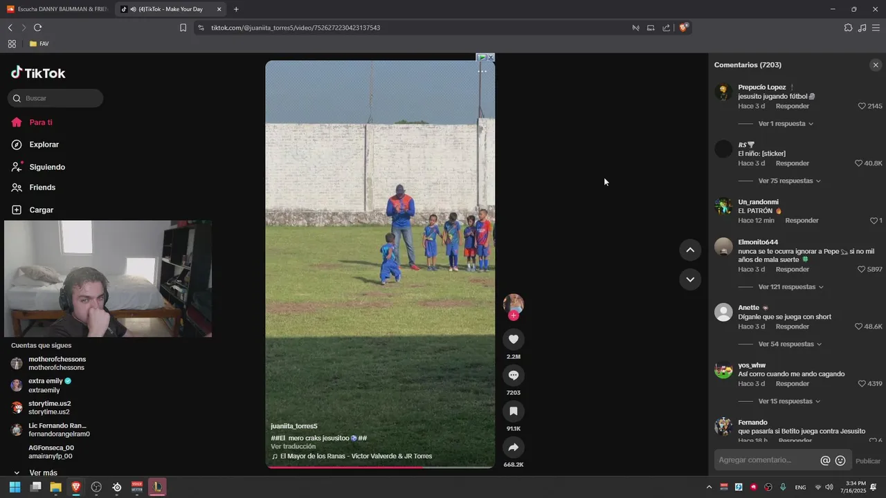The width and height of the screenshot is (886, 498).
Task: Open taskbar clock showing 3:34 PM
Action: point(856,487)
